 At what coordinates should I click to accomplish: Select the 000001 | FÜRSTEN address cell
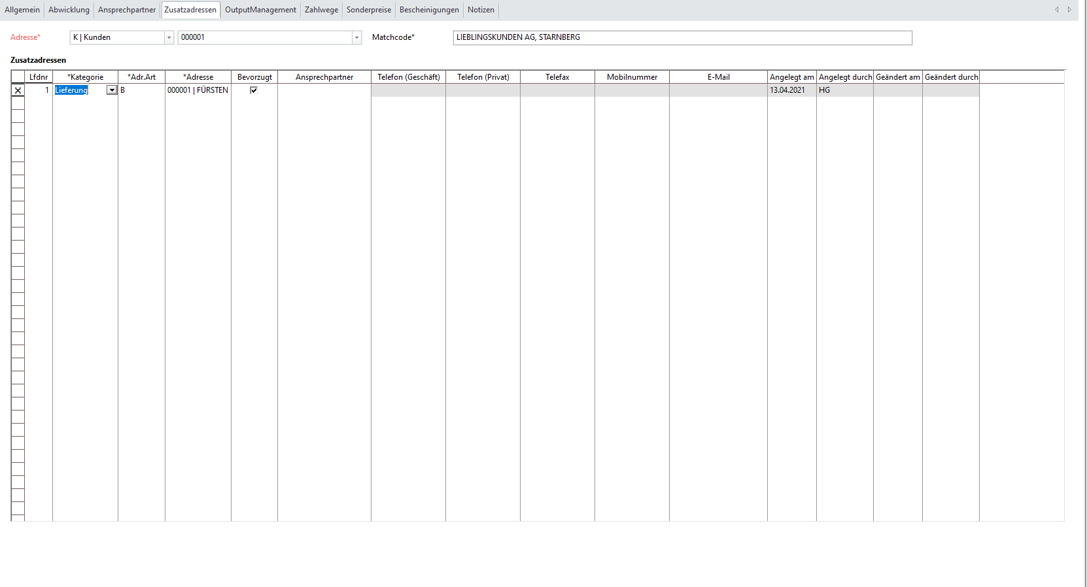[x=198, y=90]
